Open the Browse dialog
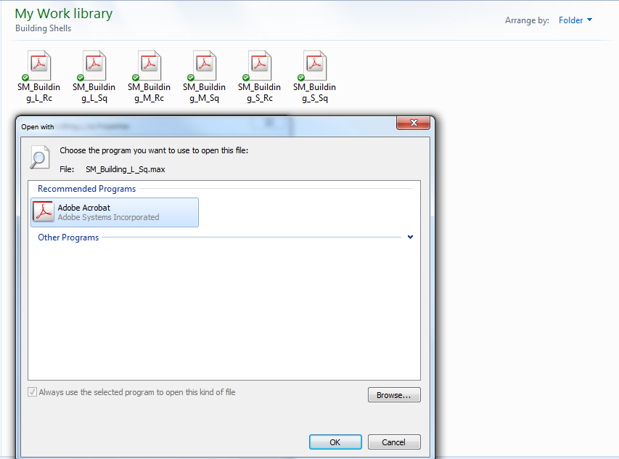 (x=394, y=394)
